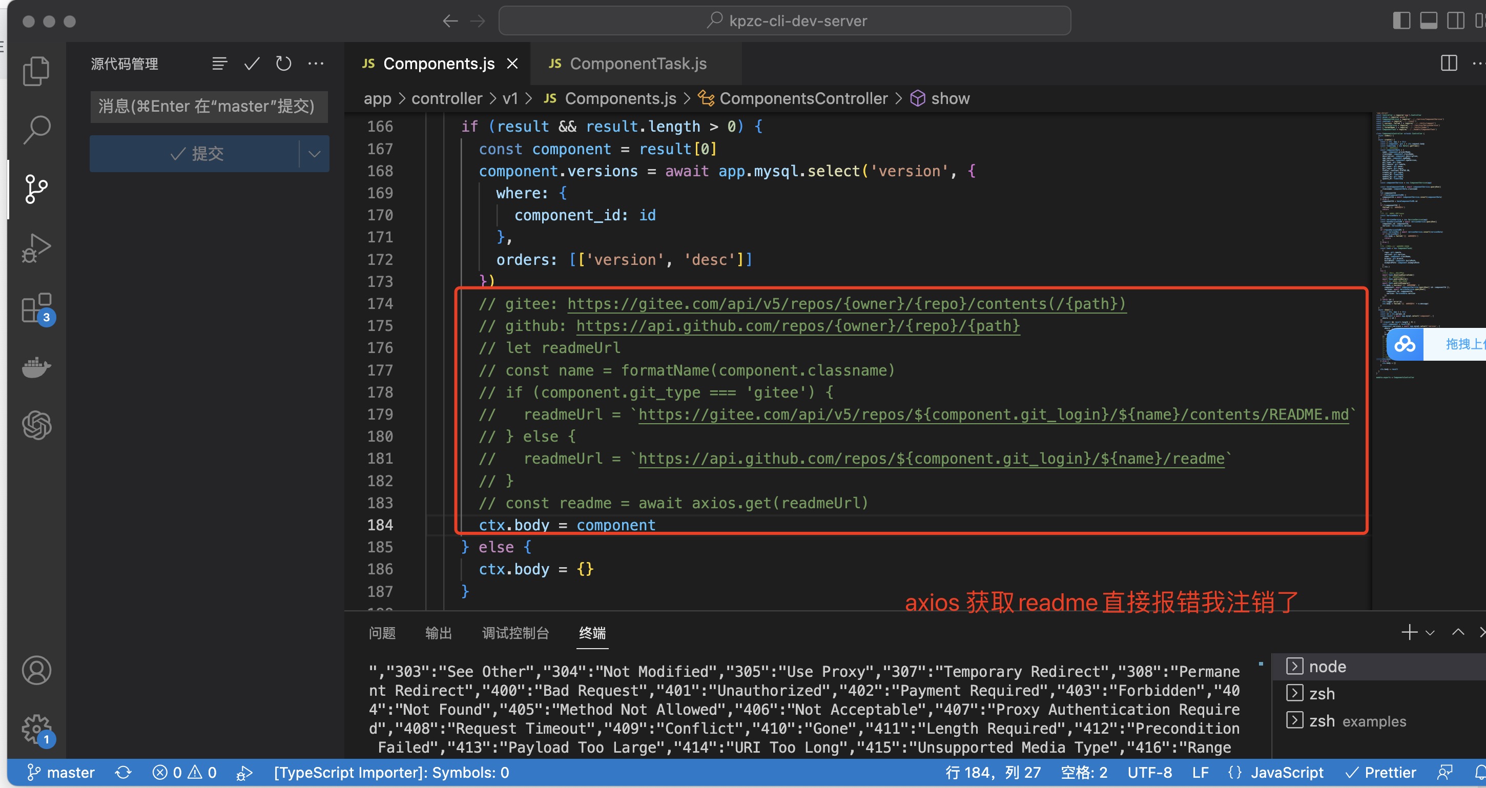The width and height of the screenshot is (1486, 788).
Task: Toggle the bottom panel layout
Action: tap(1428, 21)
